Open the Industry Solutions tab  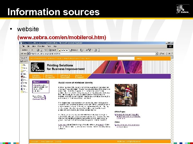tap(36, 76)
